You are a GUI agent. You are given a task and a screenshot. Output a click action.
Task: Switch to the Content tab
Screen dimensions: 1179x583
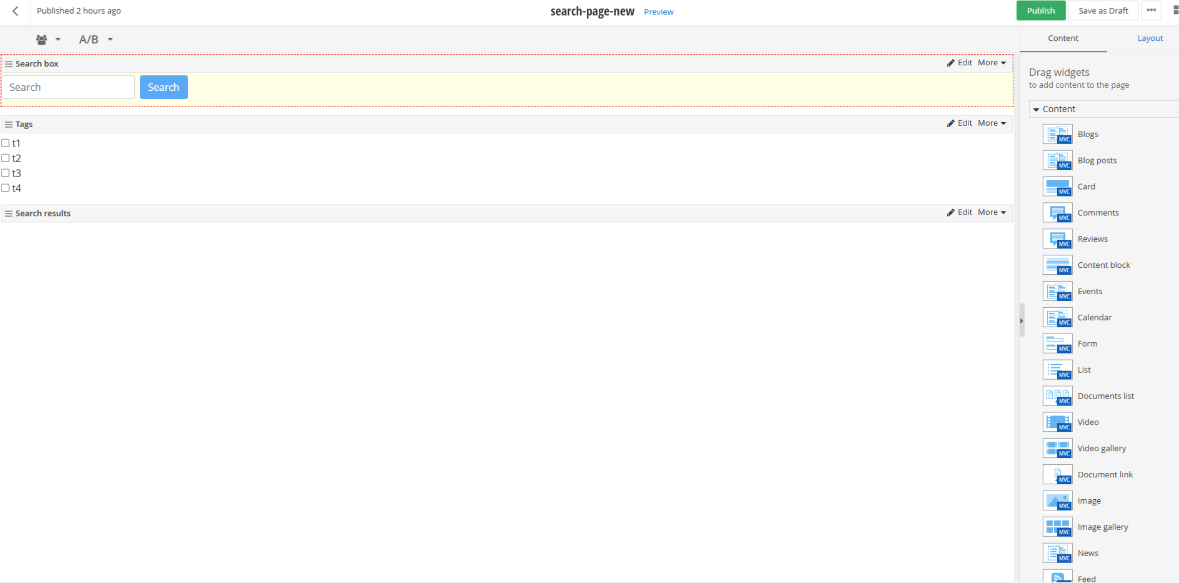click(x=1063, y=38)
